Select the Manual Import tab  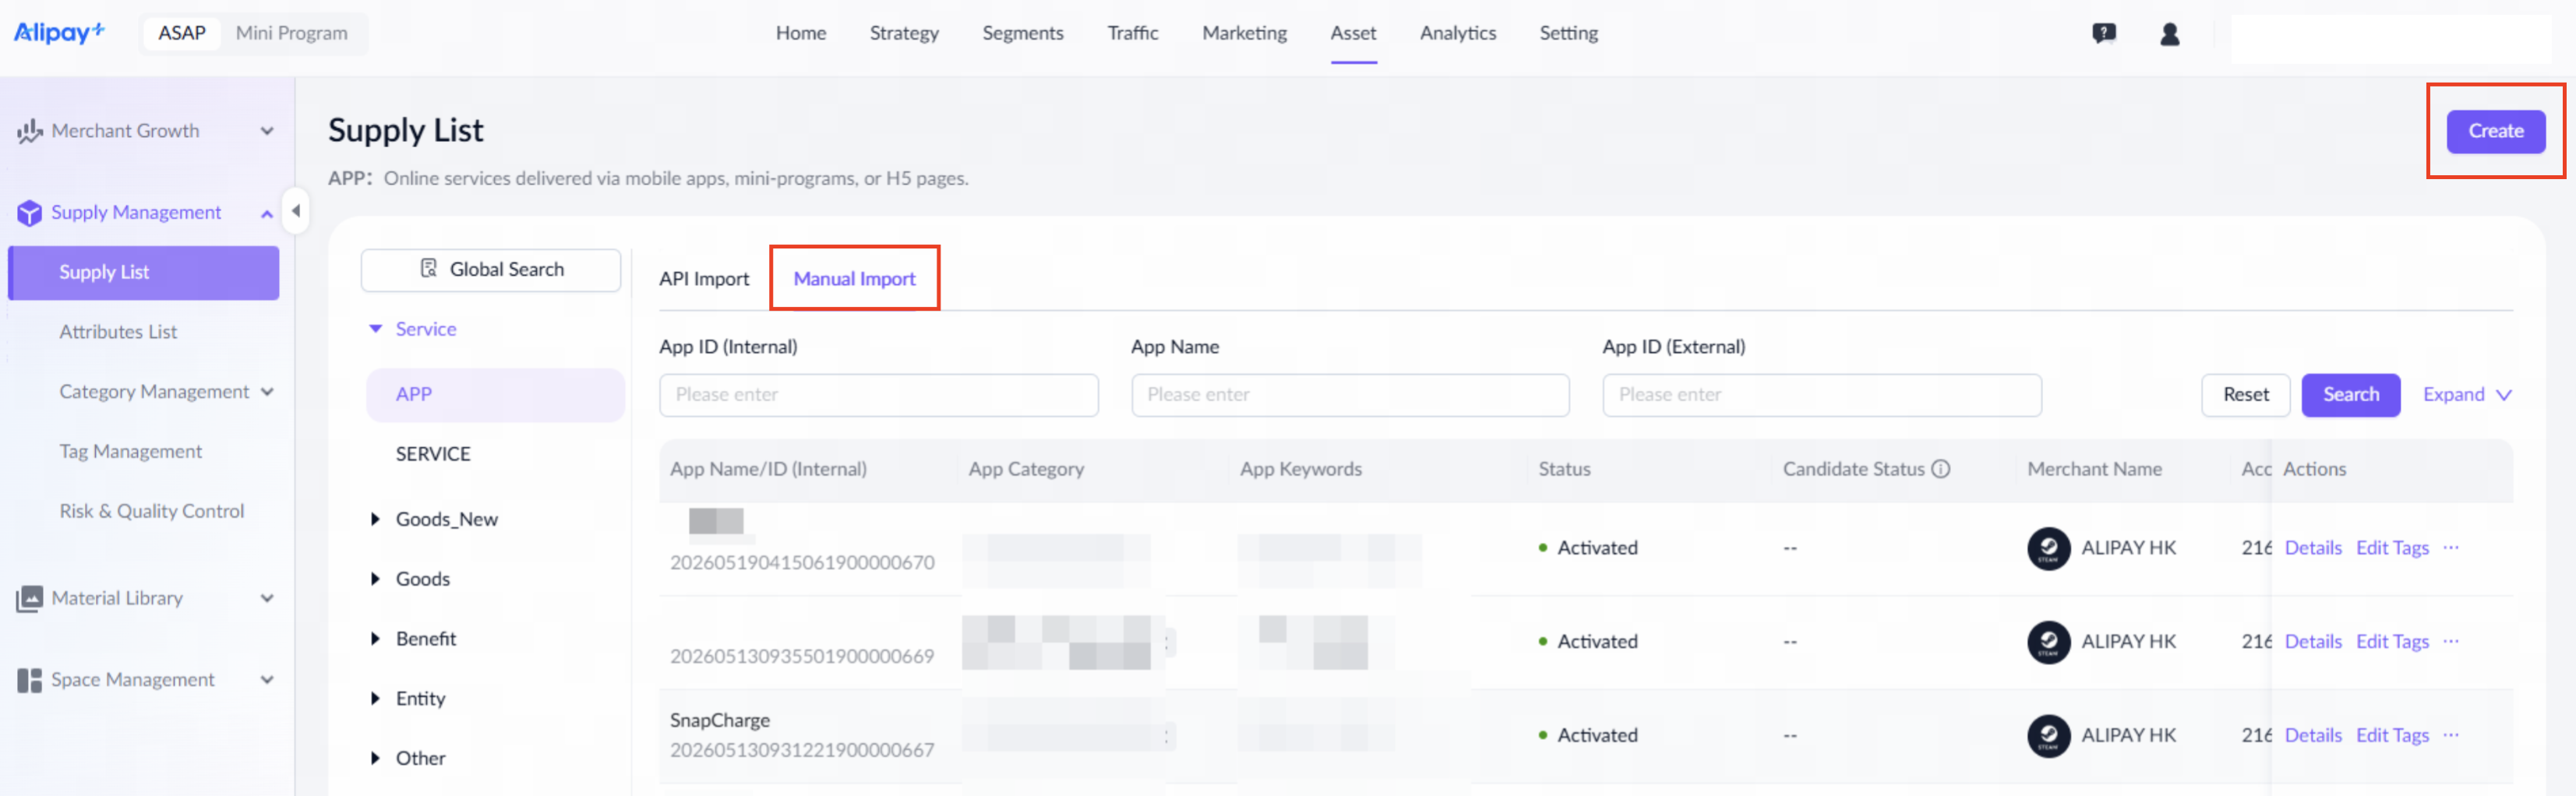[854, 279]
